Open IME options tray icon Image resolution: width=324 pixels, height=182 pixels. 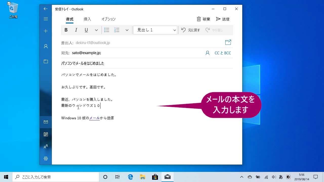click(288, 177)
